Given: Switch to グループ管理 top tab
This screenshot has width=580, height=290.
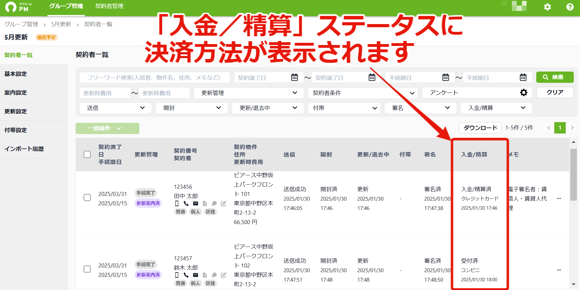Looking at the screenshot, I should click(x=66, y=6).
